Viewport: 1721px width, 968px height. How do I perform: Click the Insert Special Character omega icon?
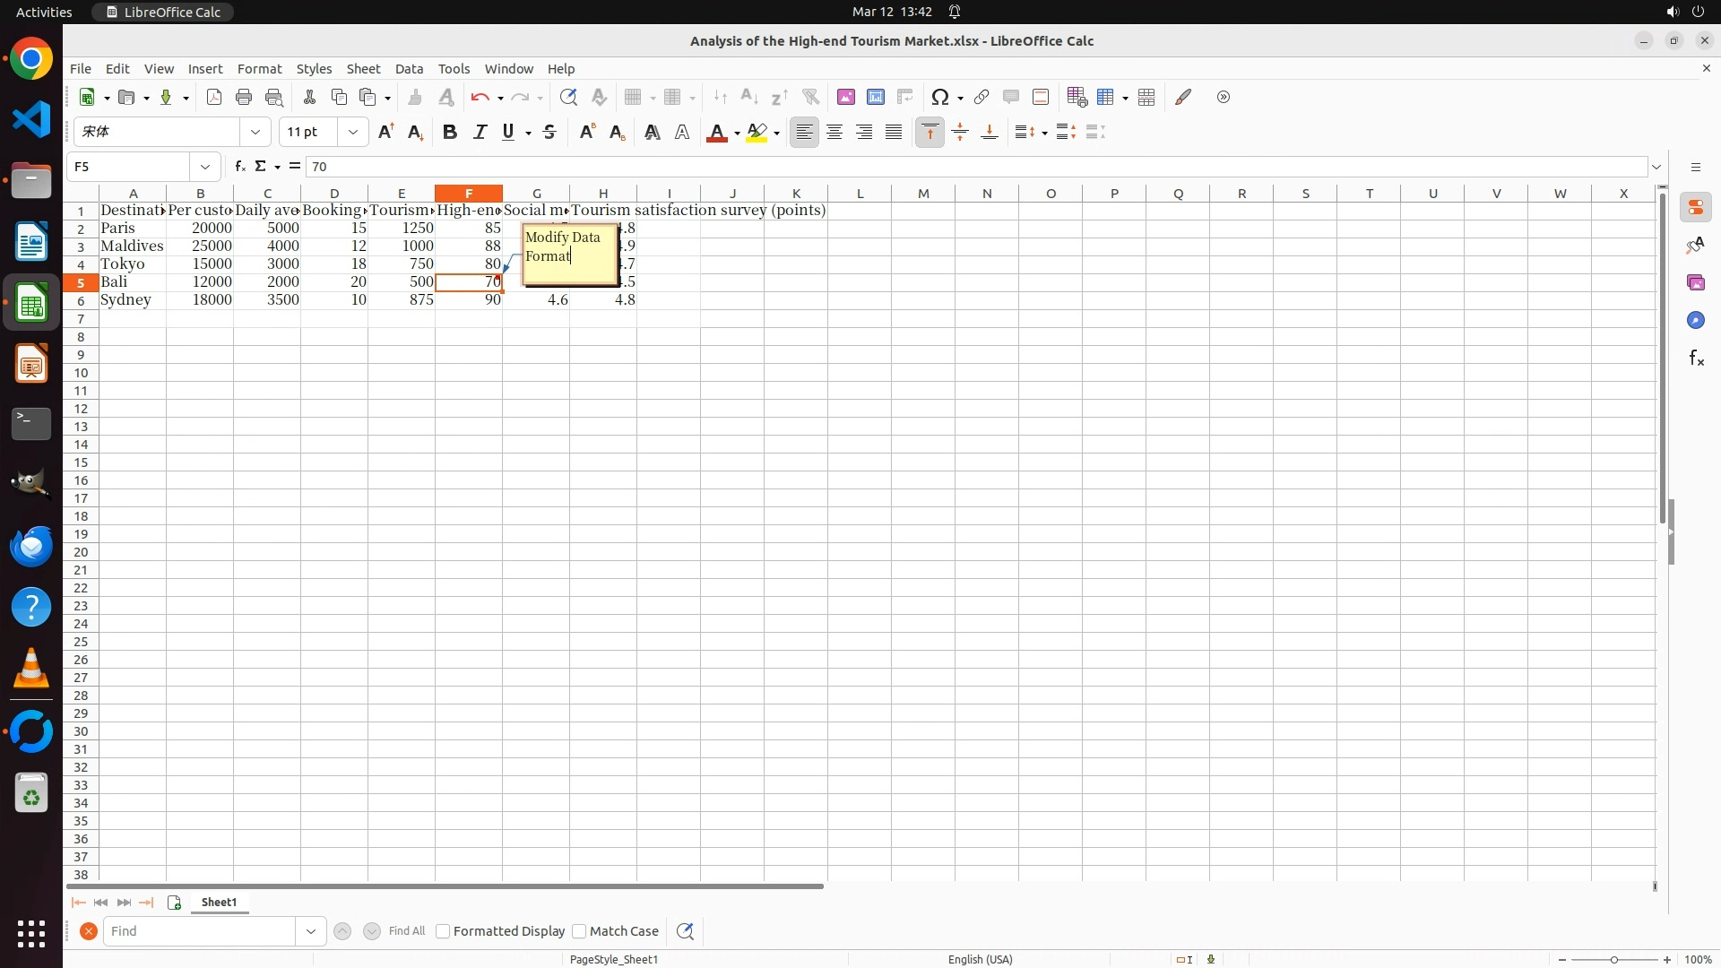pyautogui.click(x=940, y=97)
